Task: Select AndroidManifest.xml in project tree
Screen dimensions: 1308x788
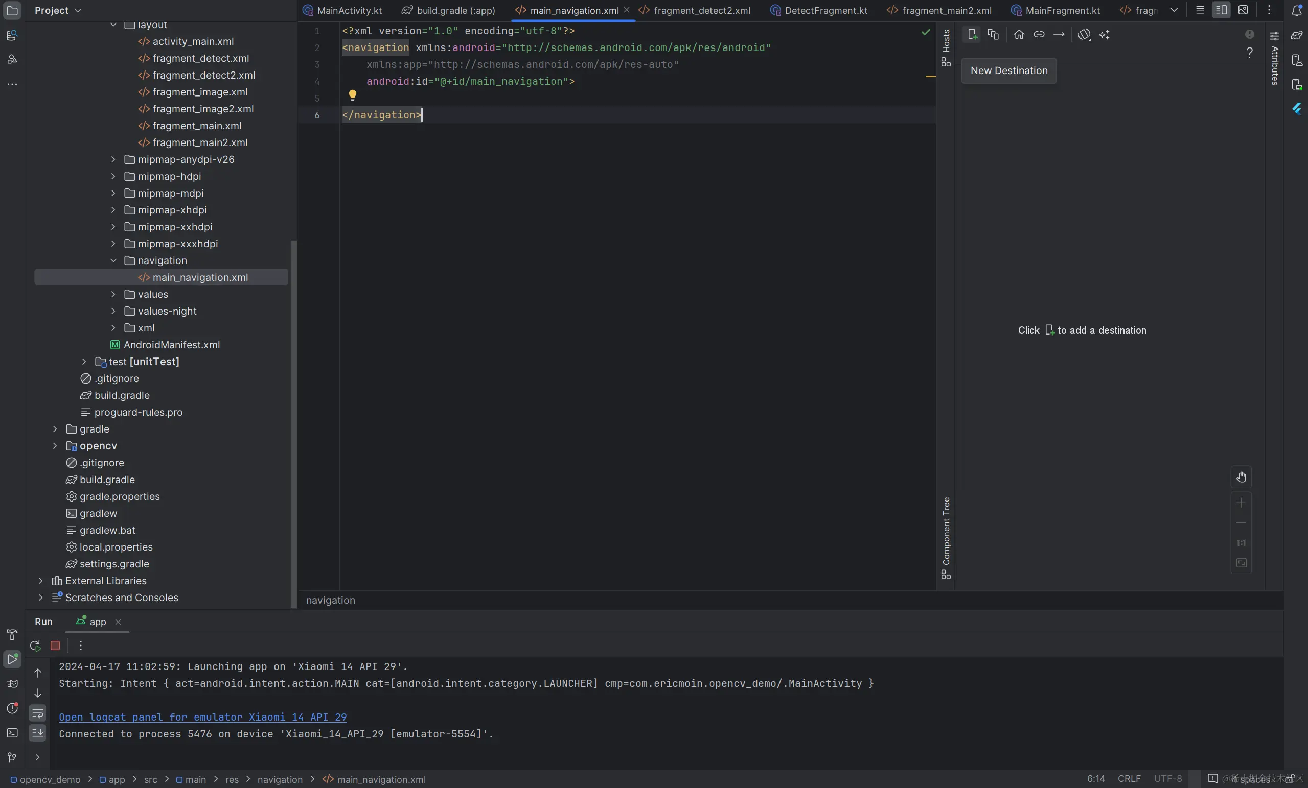Action: (165, 345)
